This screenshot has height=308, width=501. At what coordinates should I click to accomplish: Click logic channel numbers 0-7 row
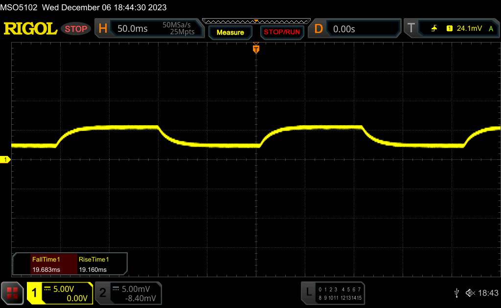point(340,289)
